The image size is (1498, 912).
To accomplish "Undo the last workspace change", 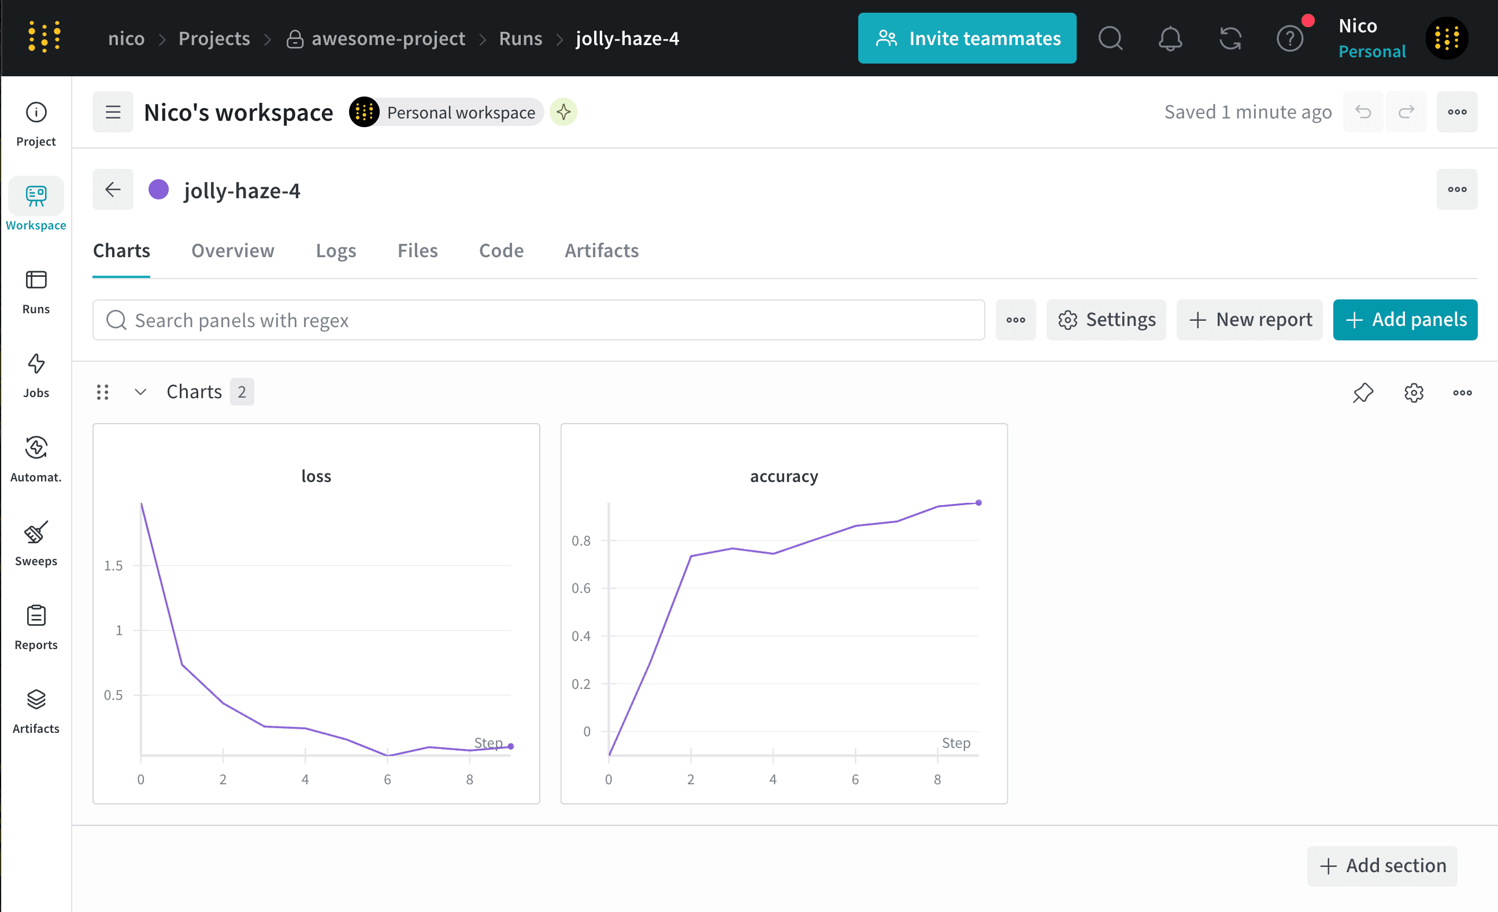I will [1363, 112].
